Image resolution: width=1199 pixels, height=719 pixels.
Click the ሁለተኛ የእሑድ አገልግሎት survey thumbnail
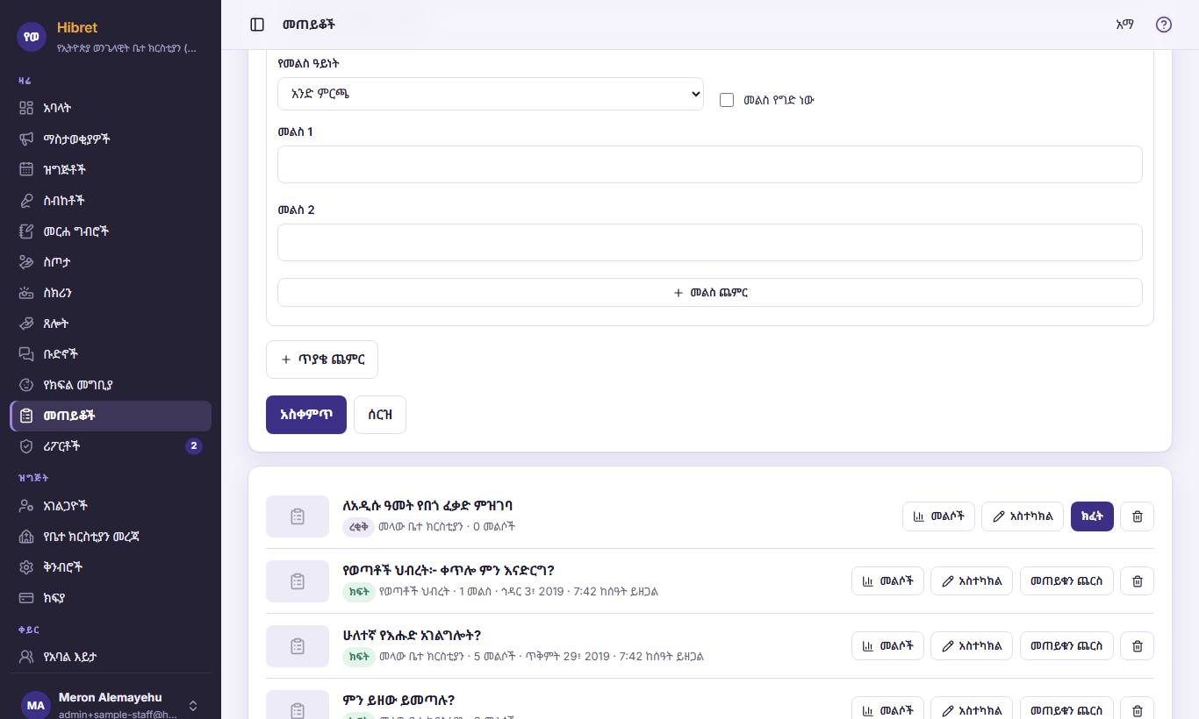[x=298, y=646]
